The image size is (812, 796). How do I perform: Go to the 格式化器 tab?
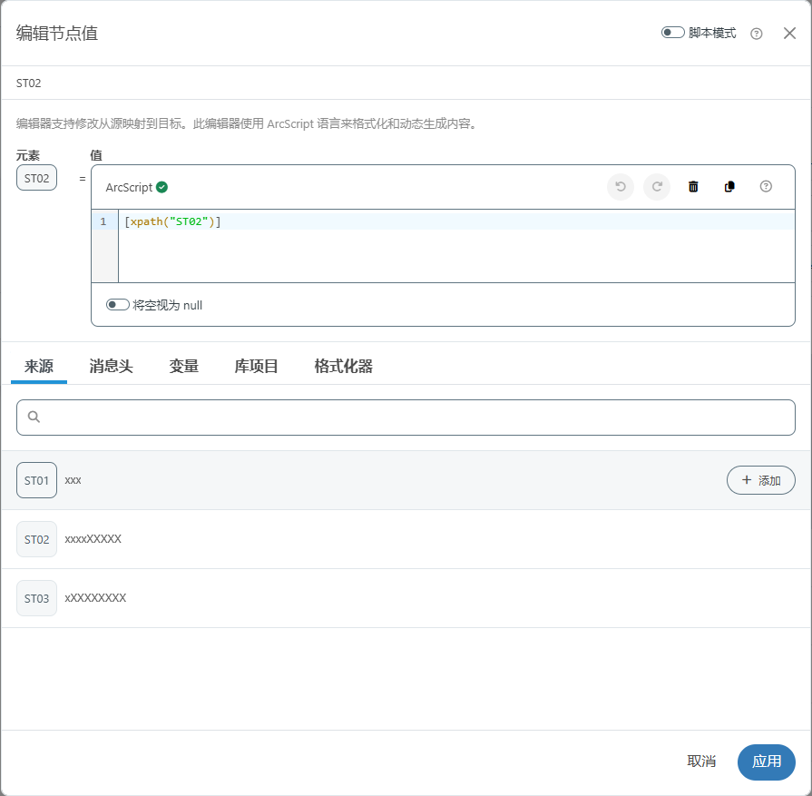click(343, 367)
